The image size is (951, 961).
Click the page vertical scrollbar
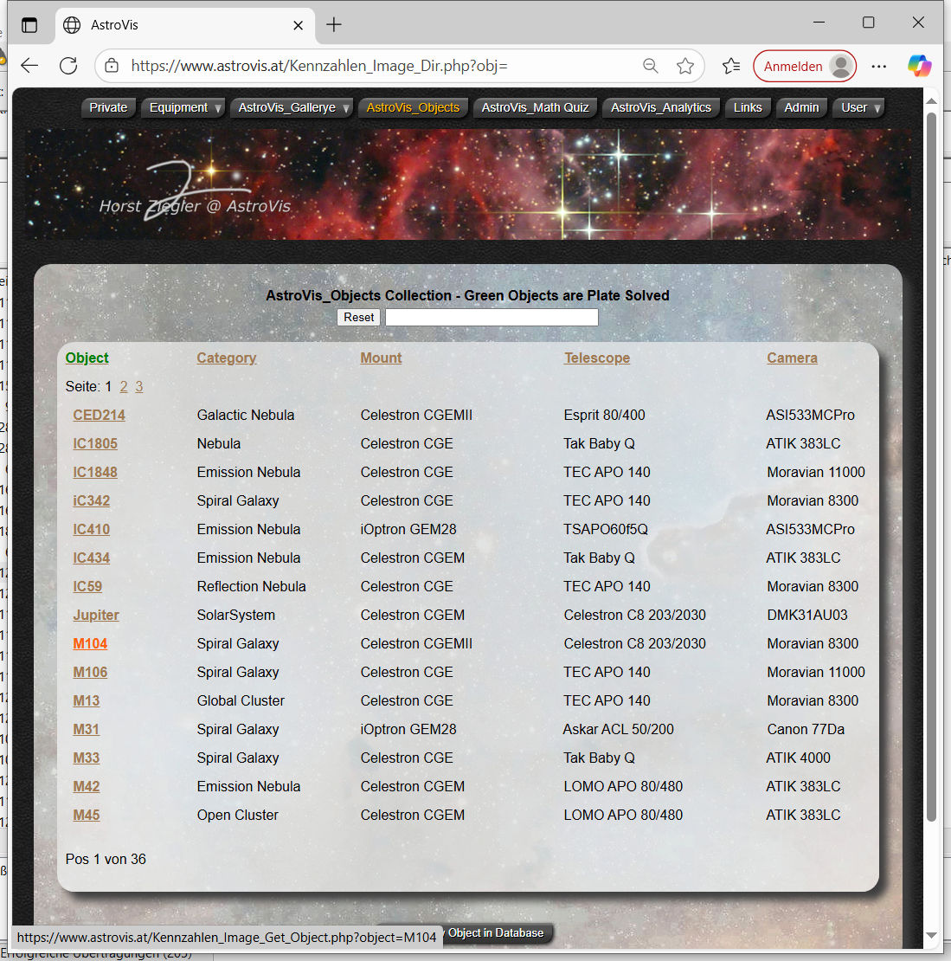pos(931,468)
